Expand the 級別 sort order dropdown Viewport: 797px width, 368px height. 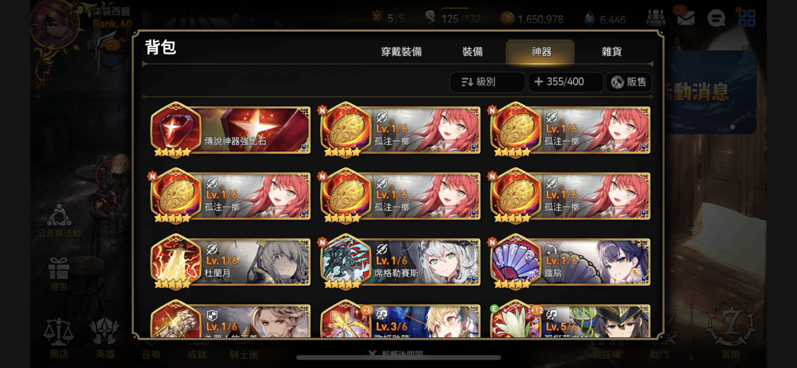point(487,81)
